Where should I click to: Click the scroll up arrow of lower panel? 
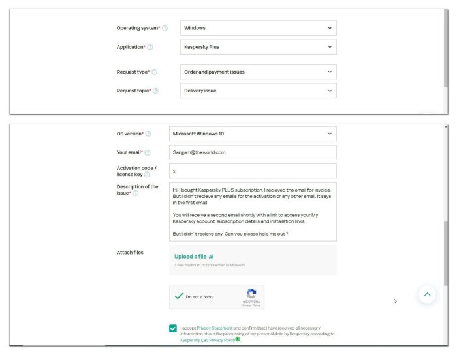[x=446, y=127]
